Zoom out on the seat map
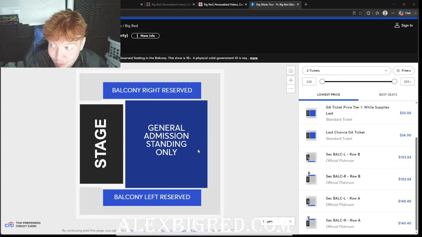The image size is (422, 237). point(290,89)
